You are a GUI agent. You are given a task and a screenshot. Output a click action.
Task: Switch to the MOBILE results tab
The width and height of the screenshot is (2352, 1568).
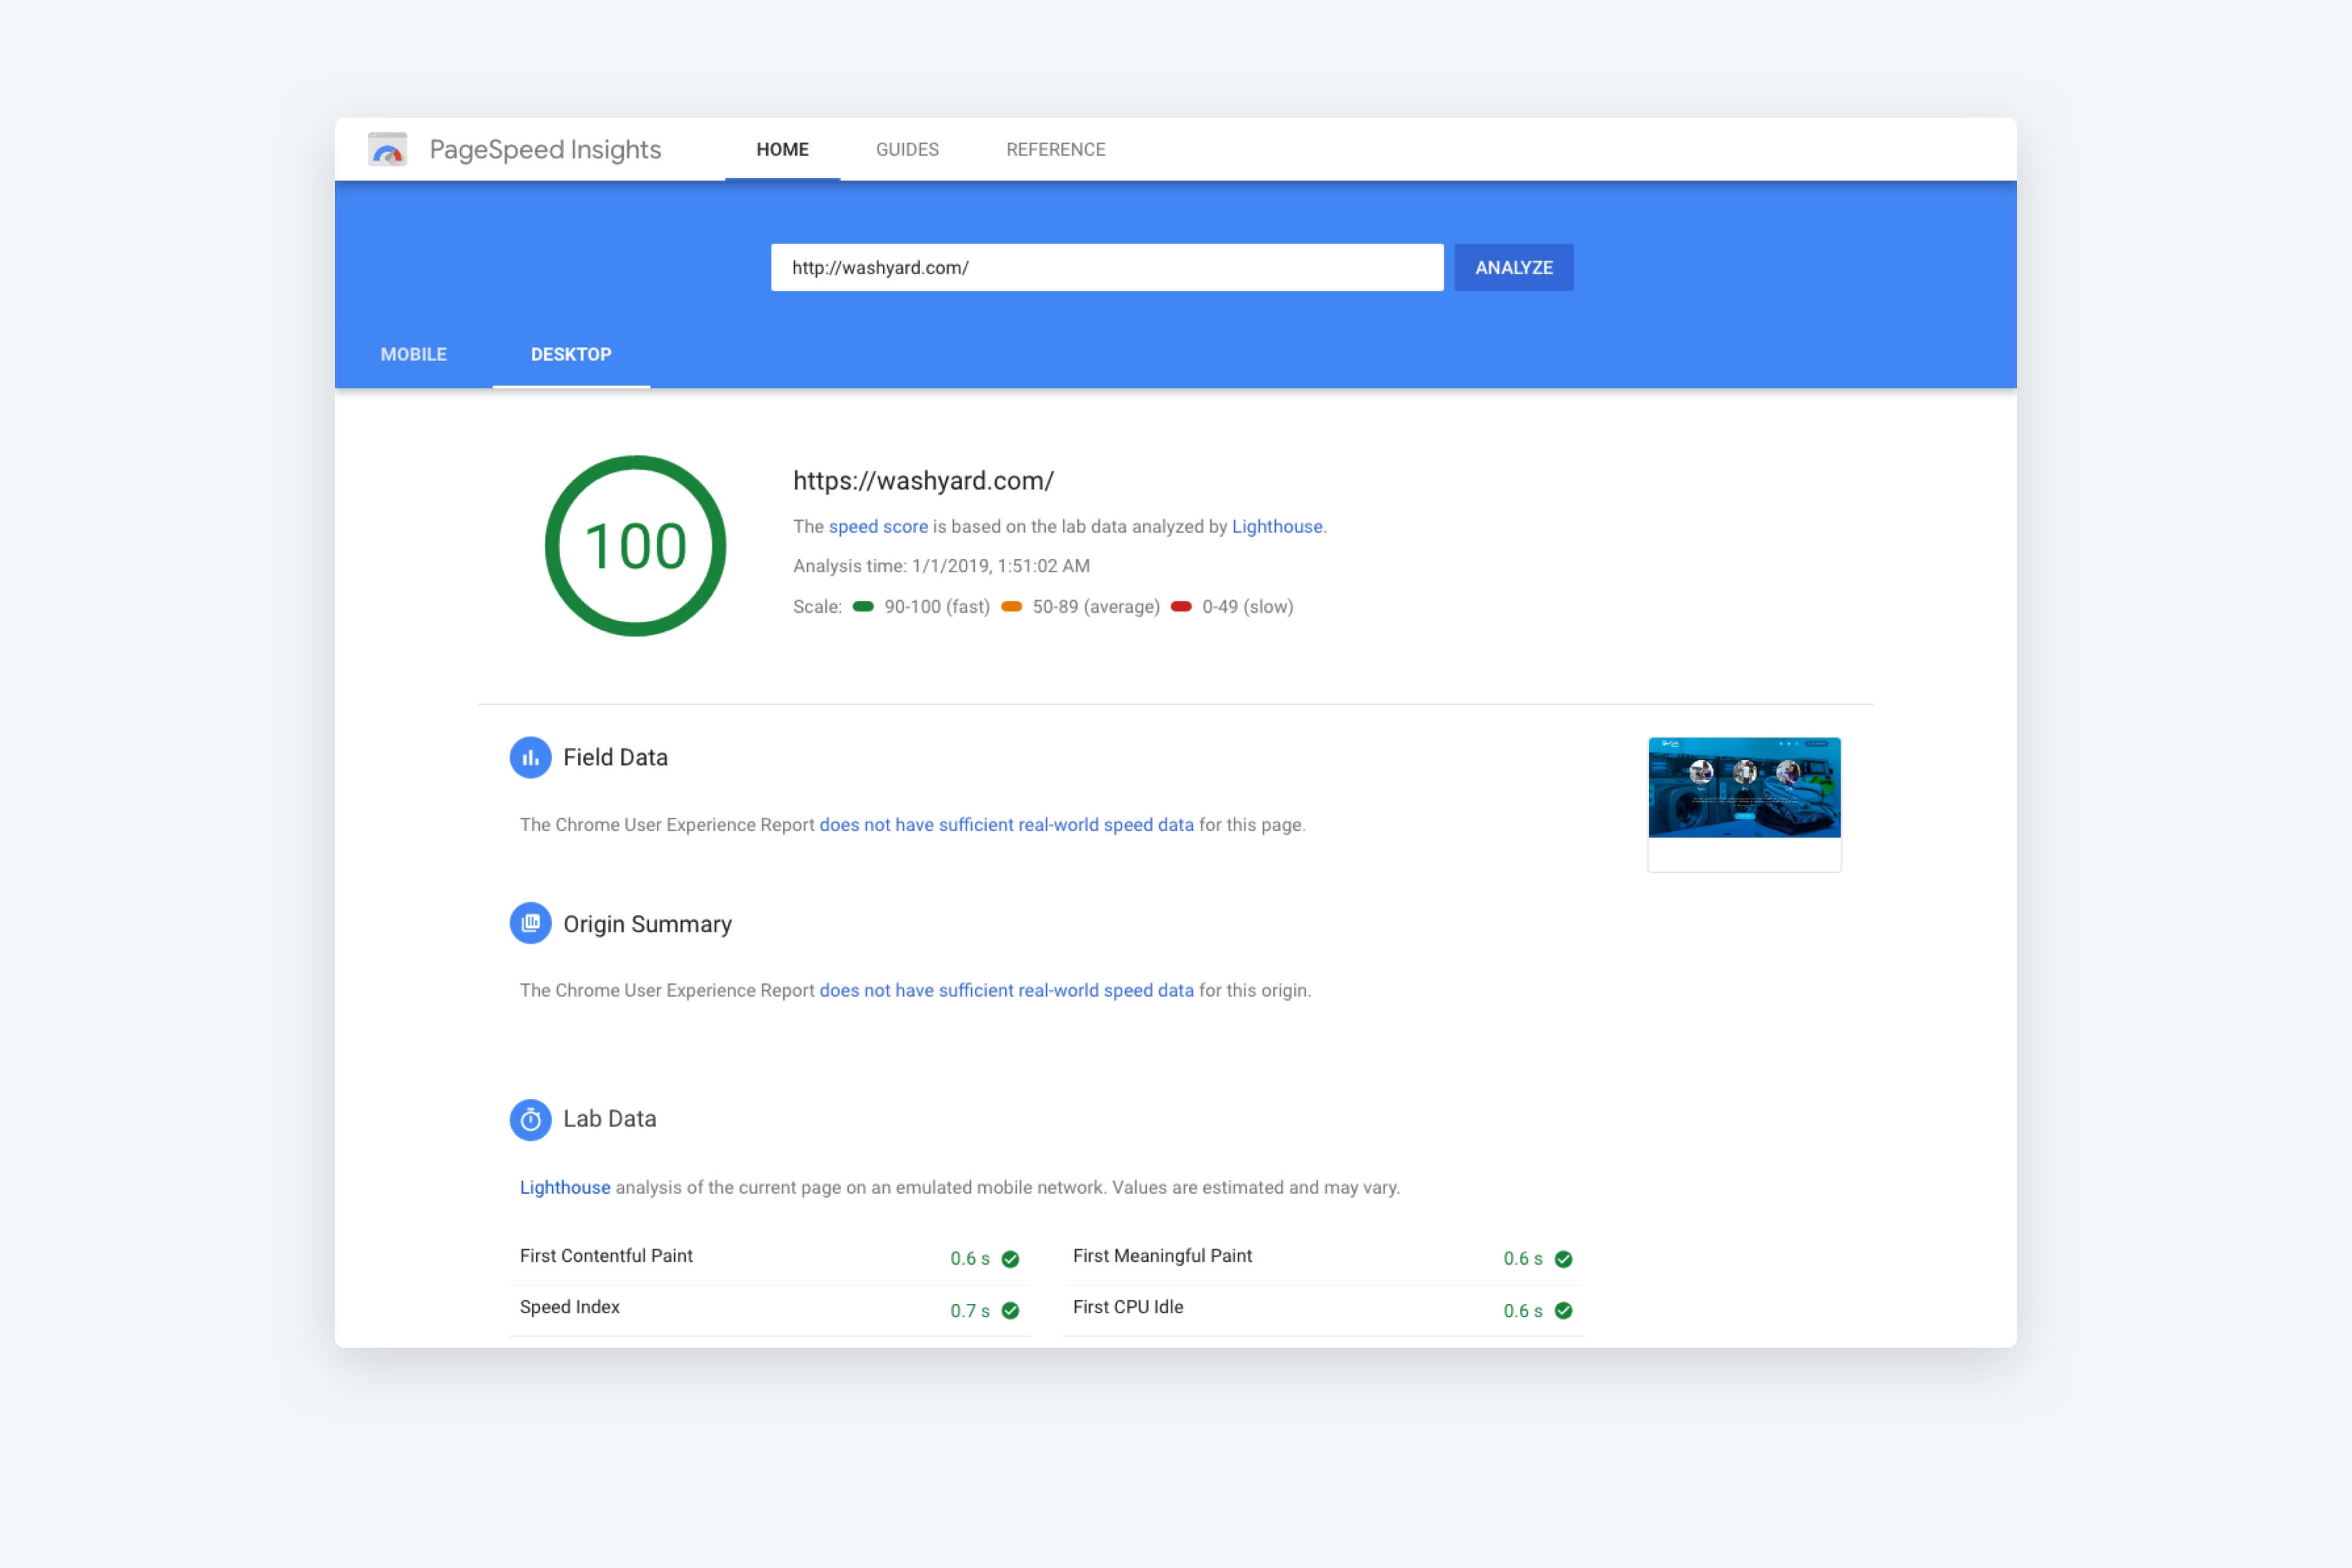point(413,354)
